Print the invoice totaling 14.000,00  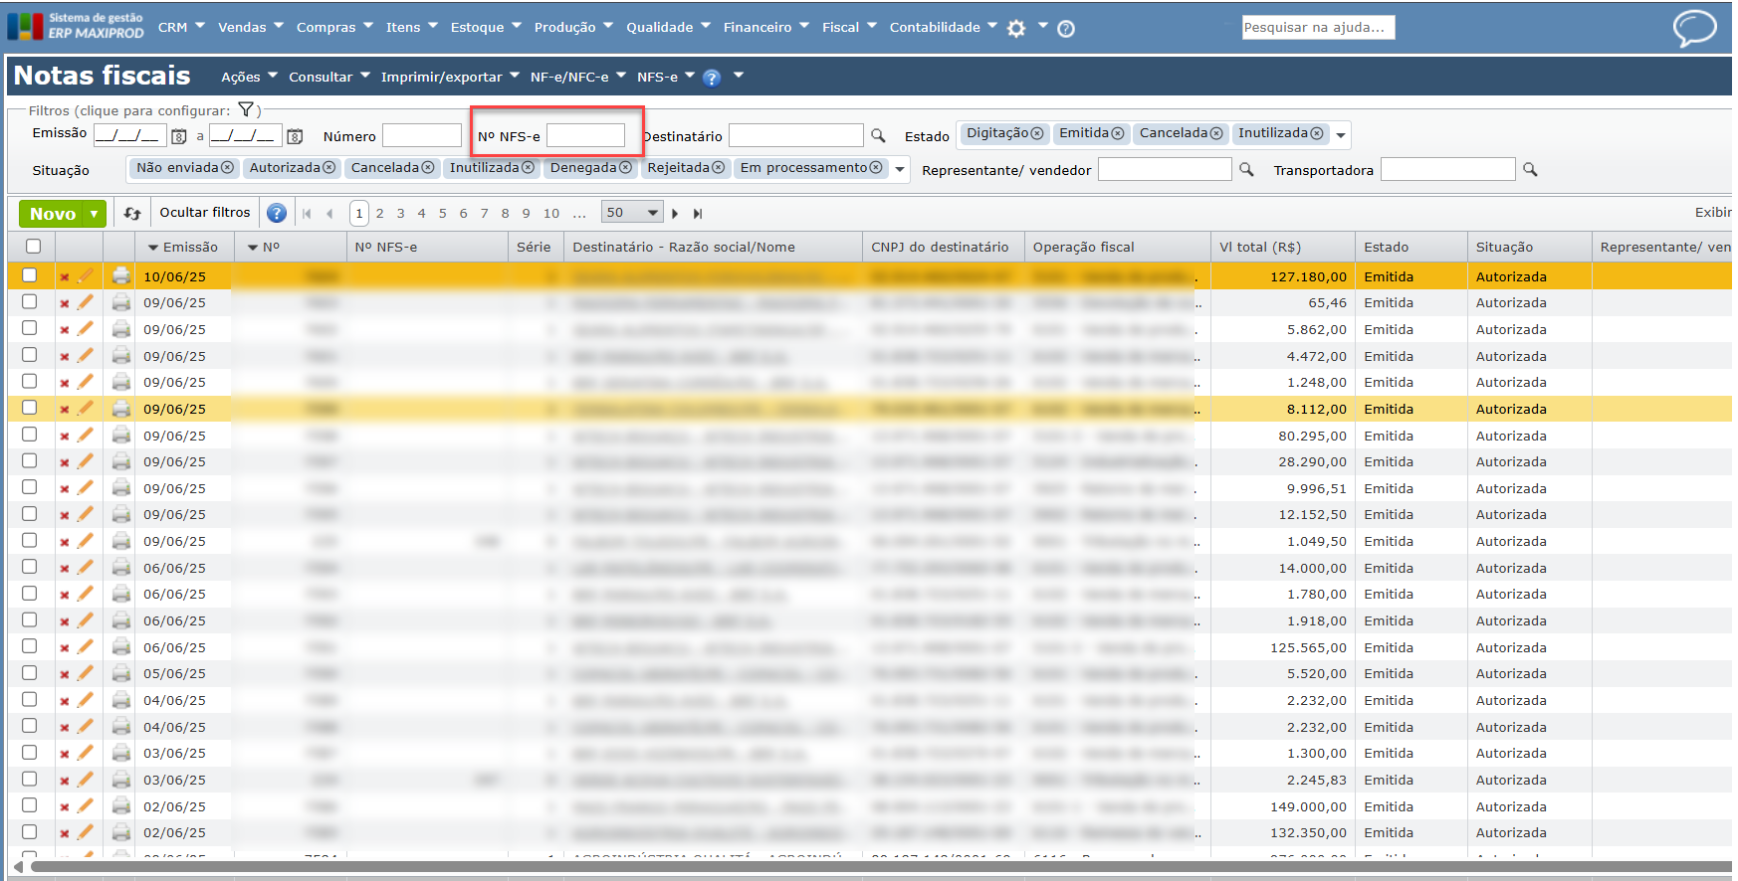point(121,567)
